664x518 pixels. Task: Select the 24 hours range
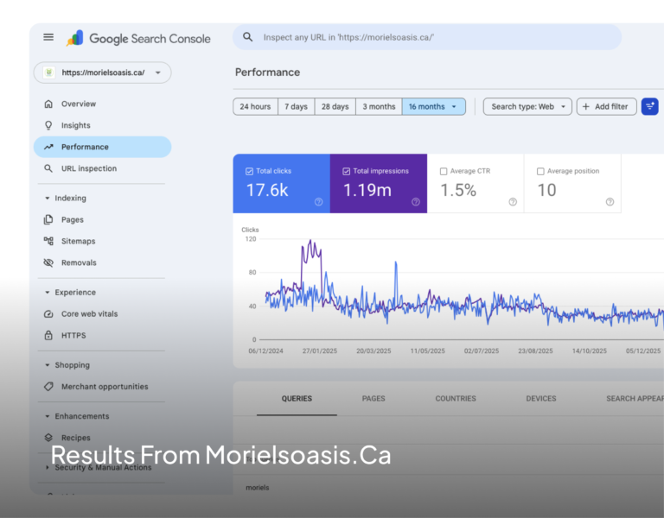coord(255,106)
